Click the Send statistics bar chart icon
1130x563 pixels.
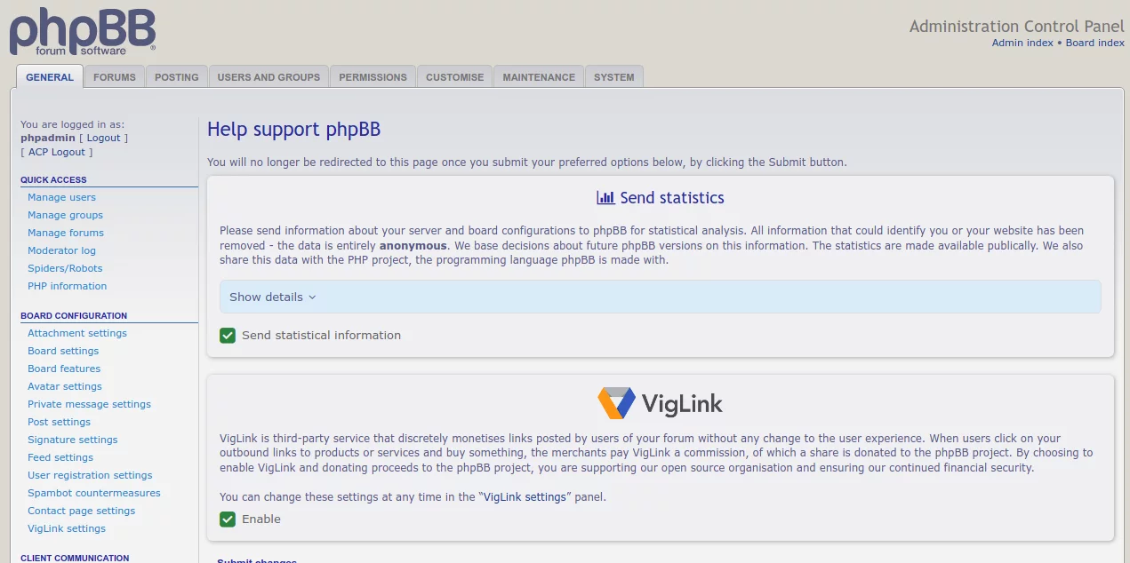pos(605,198)
